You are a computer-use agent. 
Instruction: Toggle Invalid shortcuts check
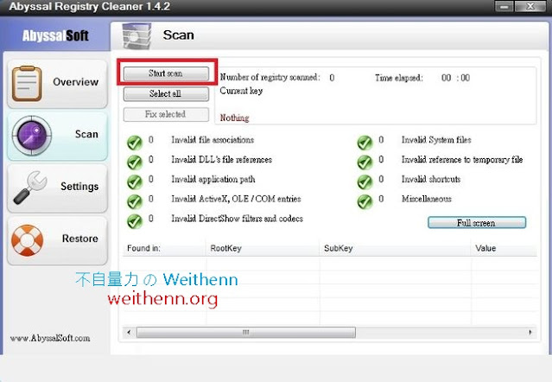coord(365,182)
